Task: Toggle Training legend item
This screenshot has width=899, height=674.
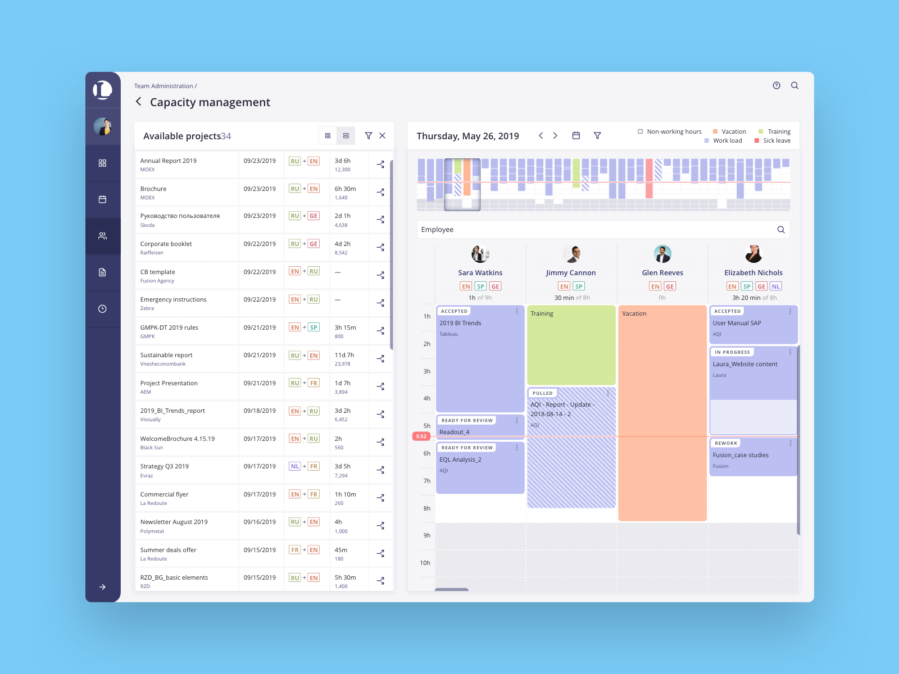Action: coord(774,131)
